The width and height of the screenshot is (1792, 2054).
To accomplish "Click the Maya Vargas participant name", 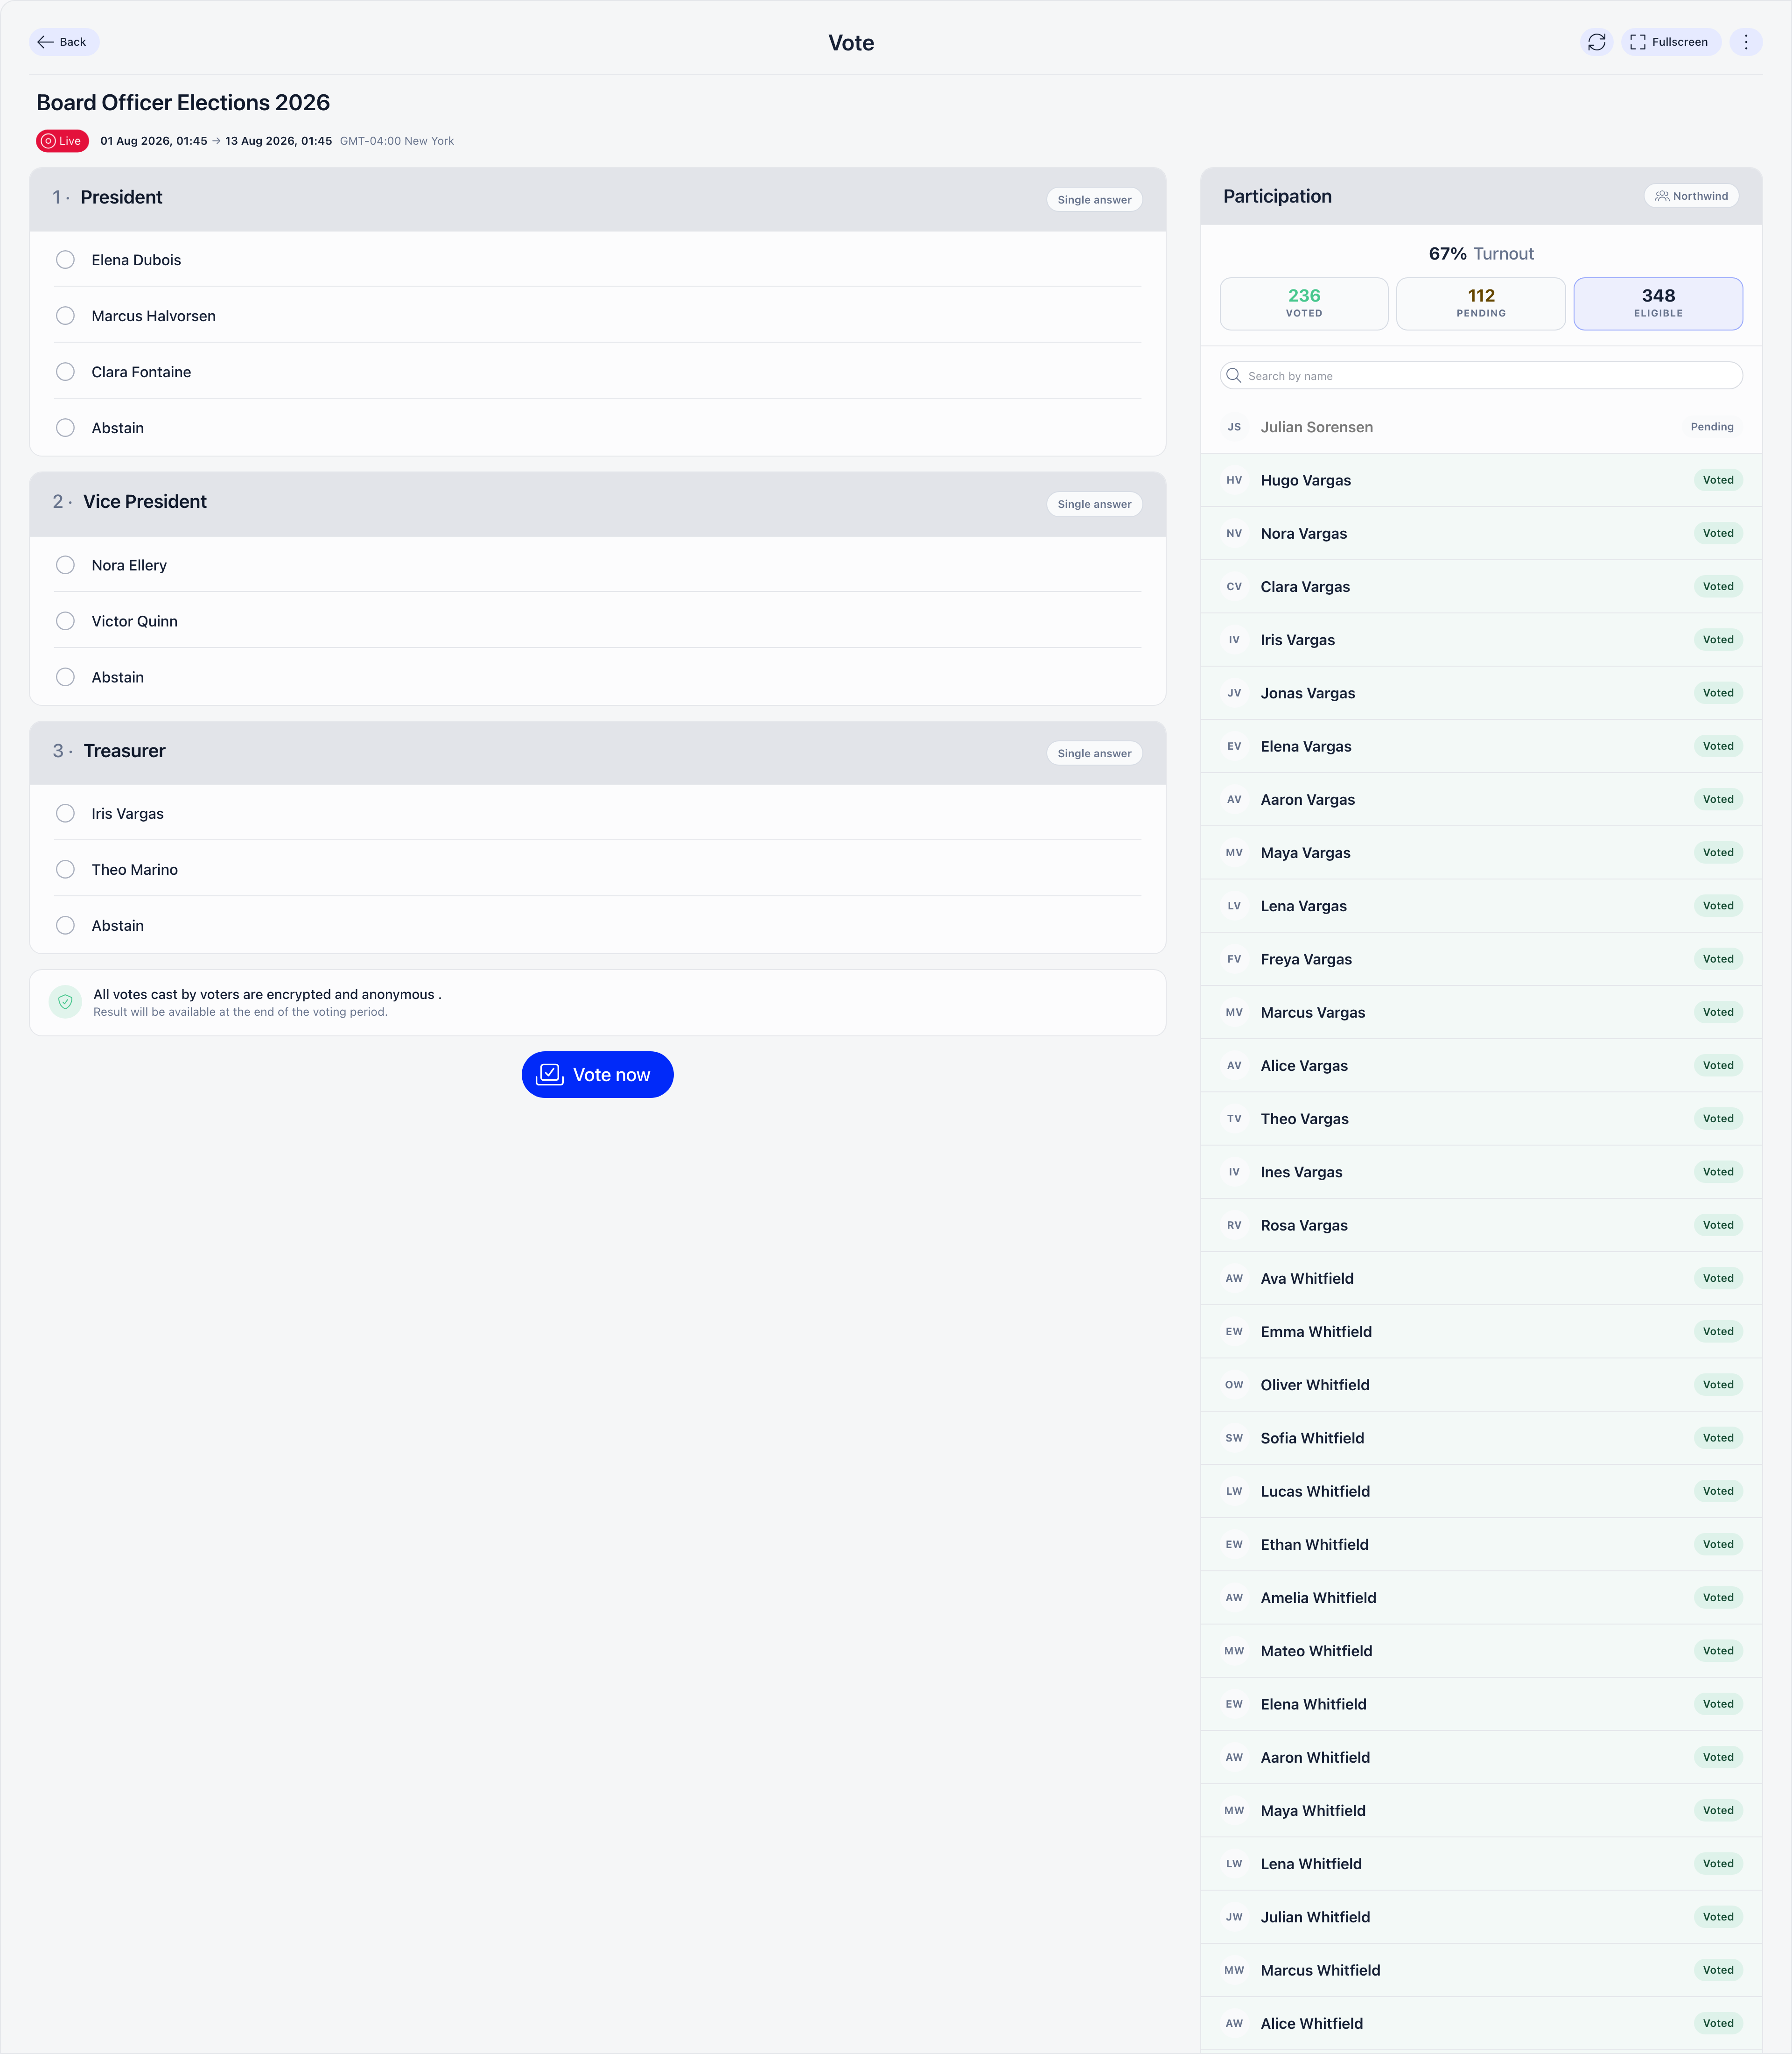I will (x=1306, y=852).
